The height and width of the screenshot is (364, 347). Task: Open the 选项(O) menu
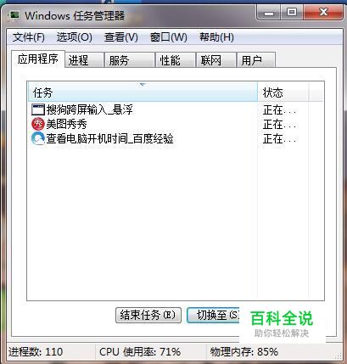pos(75,37)
